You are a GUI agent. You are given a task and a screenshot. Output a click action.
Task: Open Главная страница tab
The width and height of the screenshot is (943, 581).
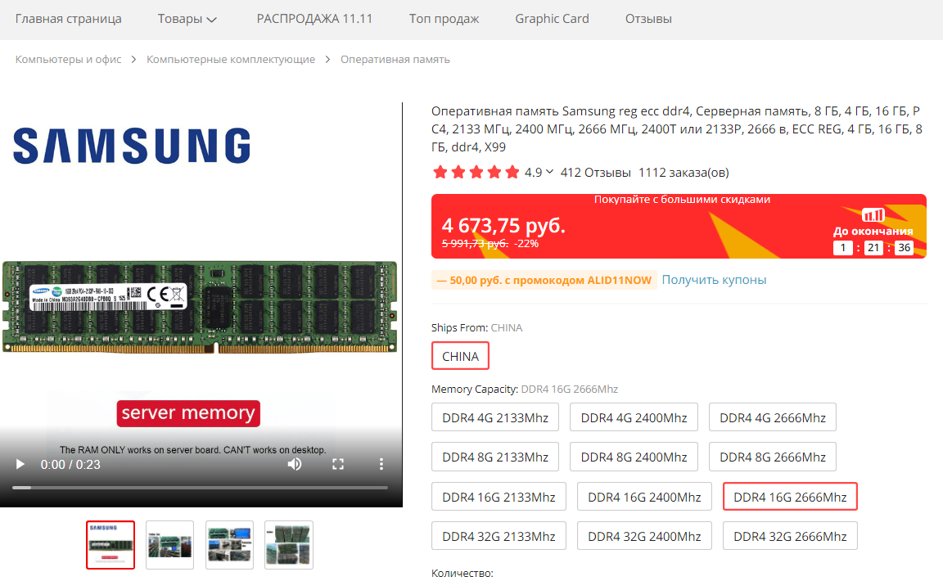pos(69,19)
